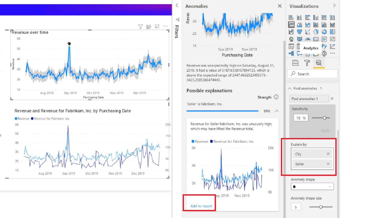The width and height of the screenshot is (387, 218).
Task: Remove the Find anomalies 1 entry
Action: tap(332, 99)
